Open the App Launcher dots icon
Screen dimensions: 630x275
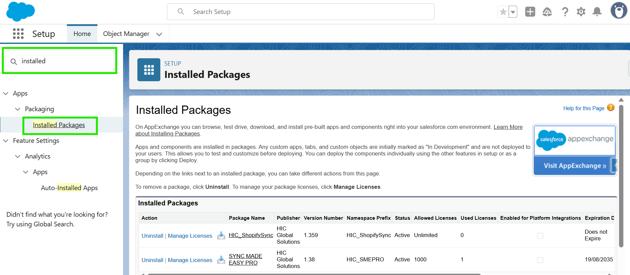click(18, 34)
